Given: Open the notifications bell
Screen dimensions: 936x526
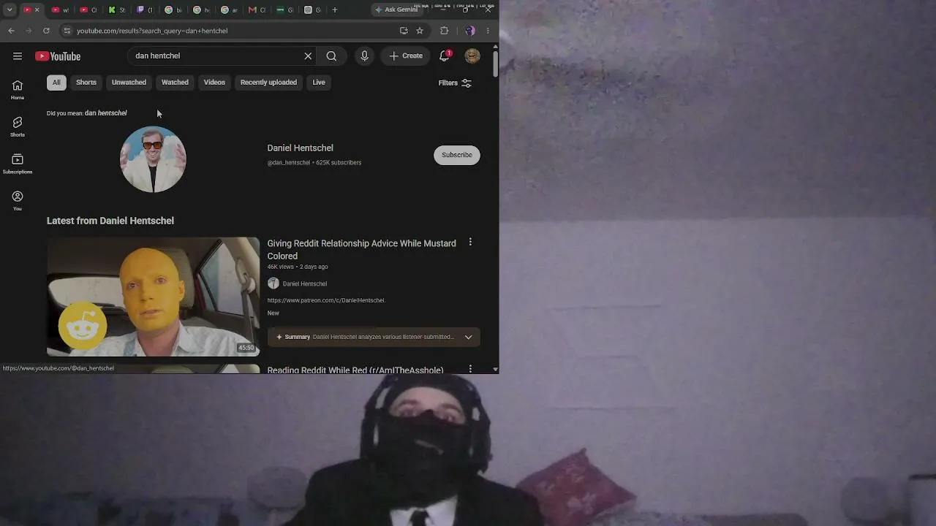Looking at the screenshot, I should [445, 56].
